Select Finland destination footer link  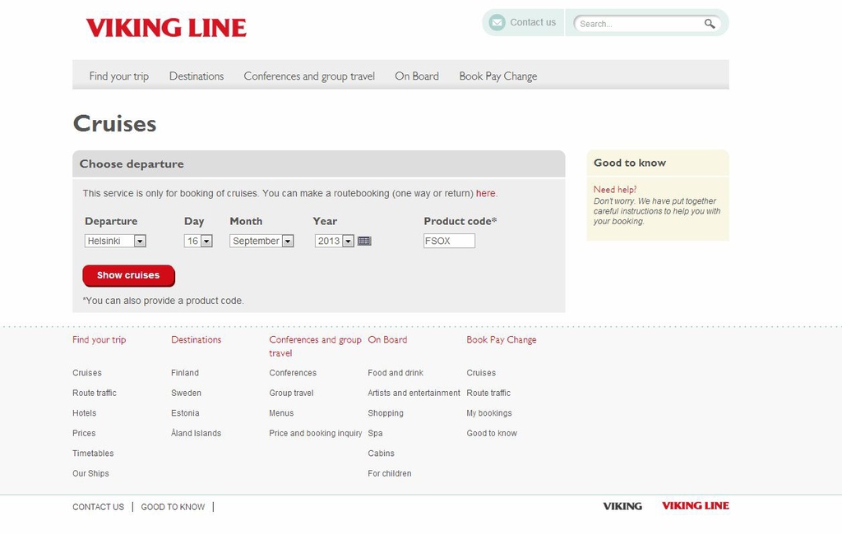coord(185,373)
